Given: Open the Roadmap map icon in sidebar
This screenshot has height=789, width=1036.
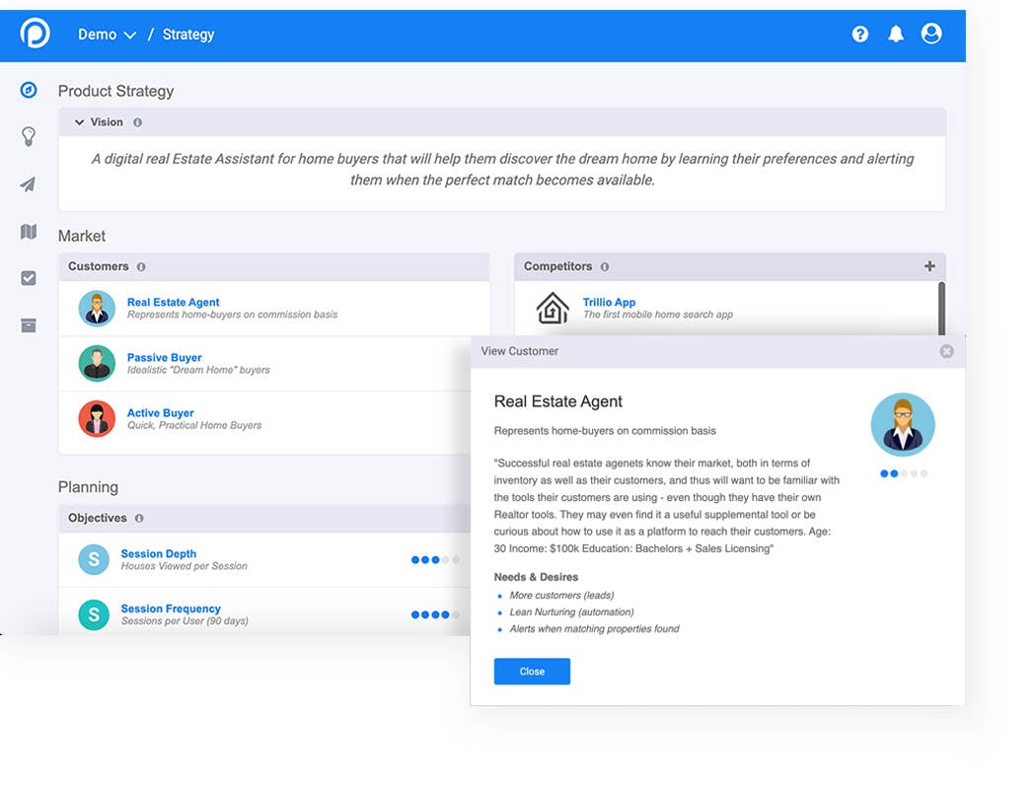Looking at the screenshot, I should tap(28, 231).
